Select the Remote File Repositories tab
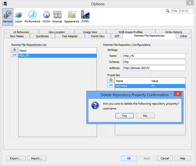The height and width of the screenshot is (166, 196). pos(149,36)
